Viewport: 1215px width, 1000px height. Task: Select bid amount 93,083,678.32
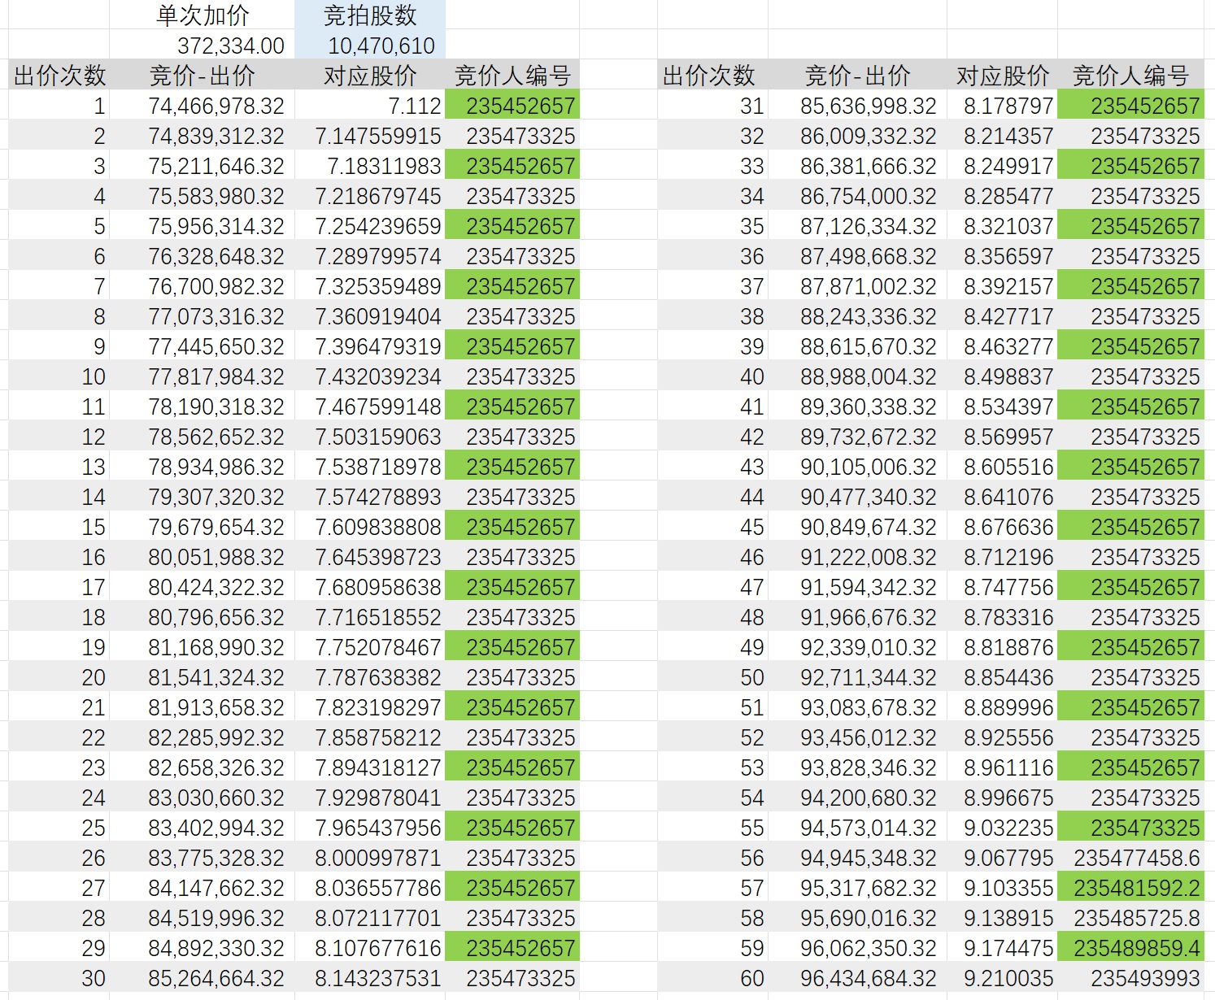[x=857, y=707]
